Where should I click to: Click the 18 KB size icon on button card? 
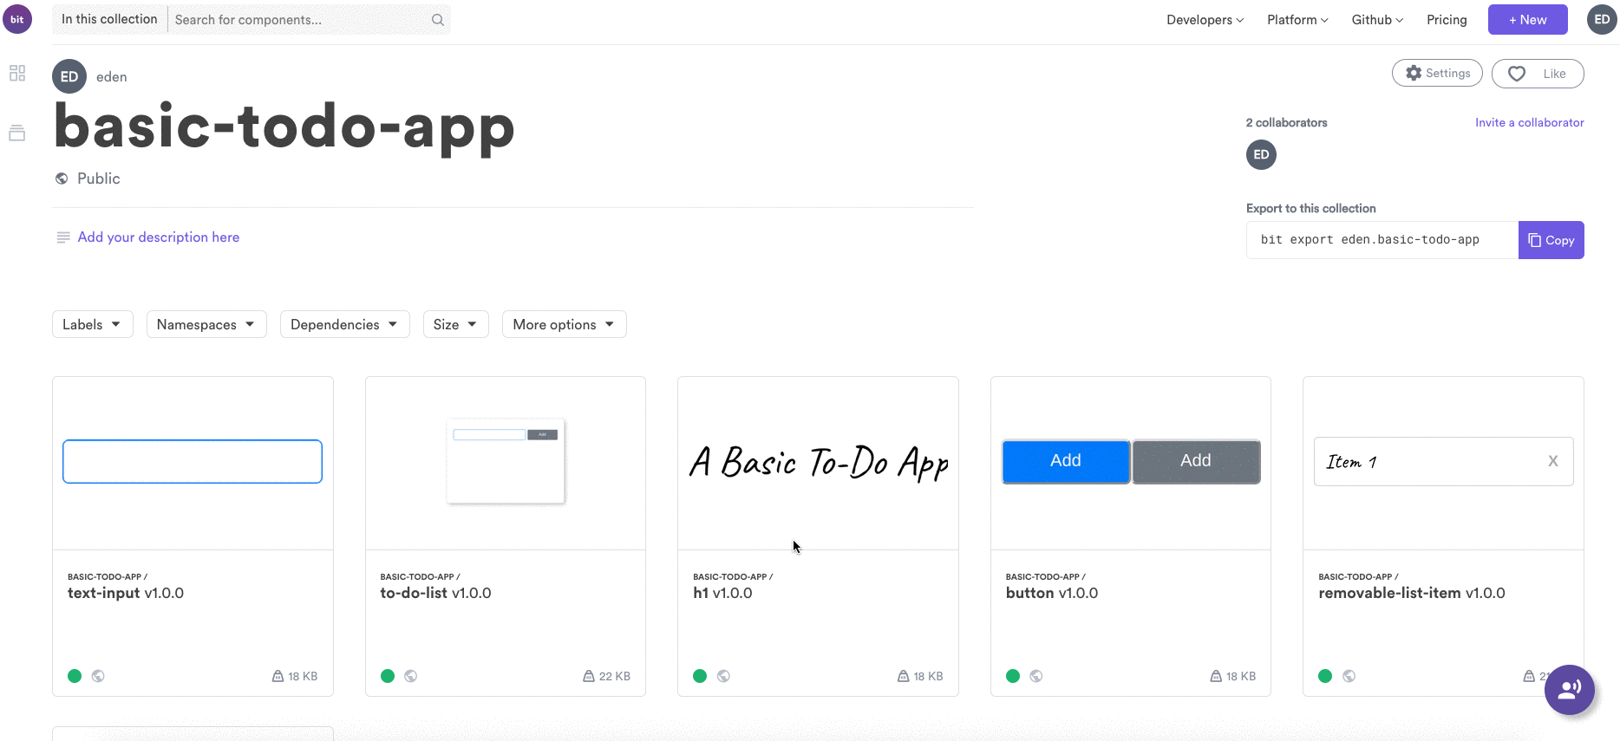tap(1216, 676)
